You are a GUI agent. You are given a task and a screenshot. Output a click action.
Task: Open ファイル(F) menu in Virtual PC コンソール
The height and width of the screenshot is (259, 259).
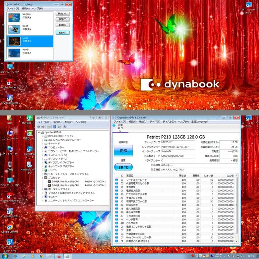click(x=13, y=8)
